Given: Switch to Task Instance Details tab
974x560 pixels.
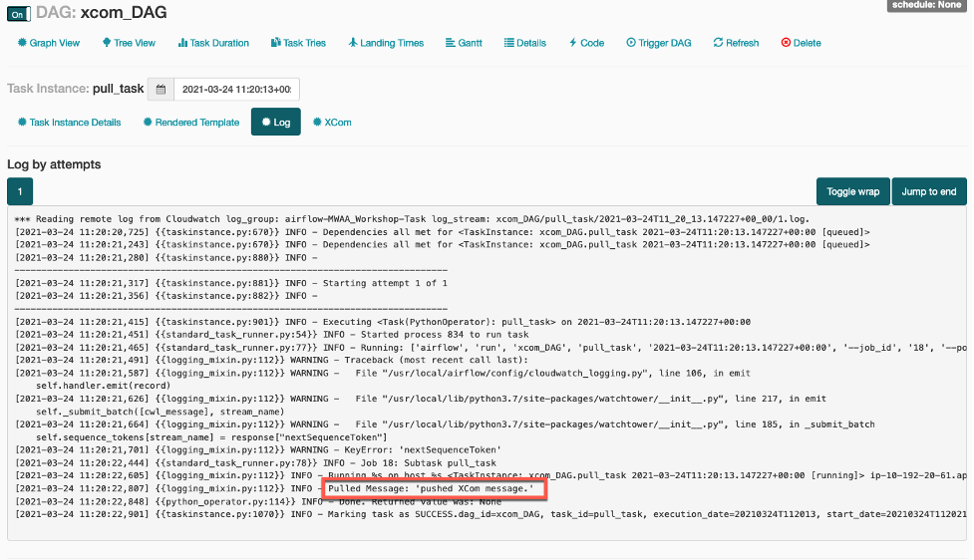Looking at the screenshot, I should click(x=69, y=123).
